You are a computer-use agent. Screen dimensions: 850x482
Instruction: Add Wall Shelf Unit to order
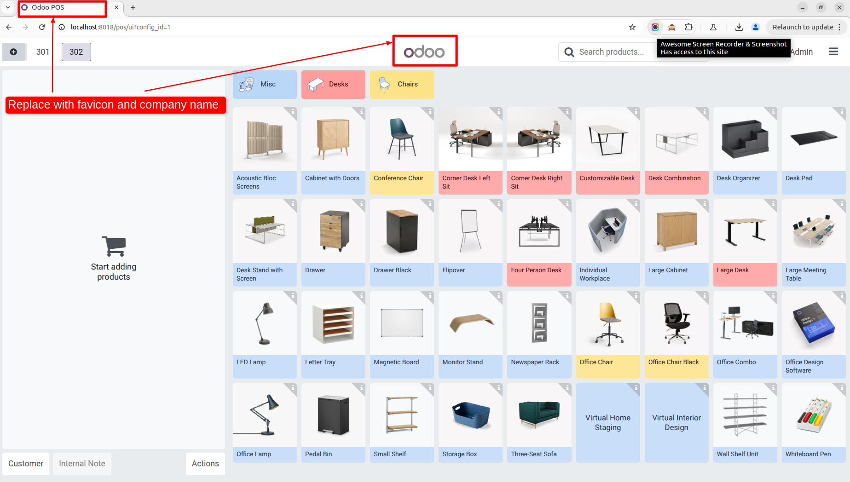(x=745, y=423)
